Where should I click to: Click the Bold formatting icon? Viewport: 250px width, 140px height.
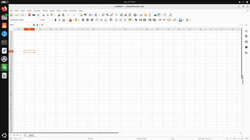(55, 20)
